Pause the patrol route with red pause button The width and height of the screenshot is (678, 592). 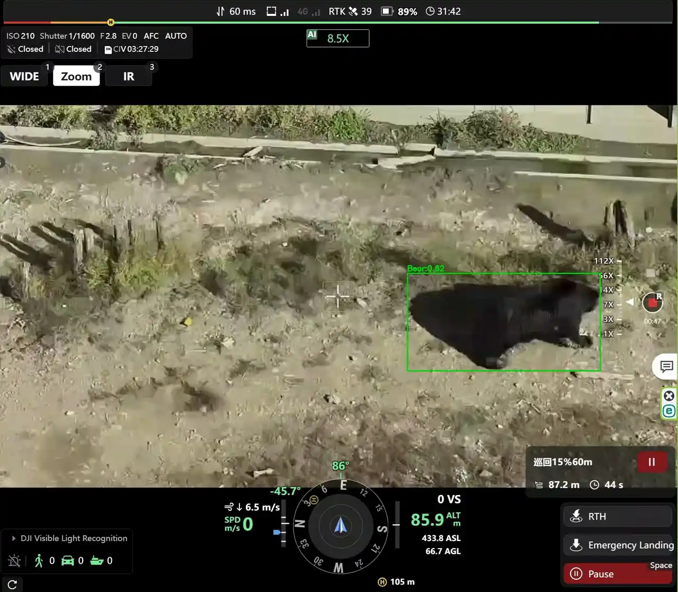pos(652,462)
